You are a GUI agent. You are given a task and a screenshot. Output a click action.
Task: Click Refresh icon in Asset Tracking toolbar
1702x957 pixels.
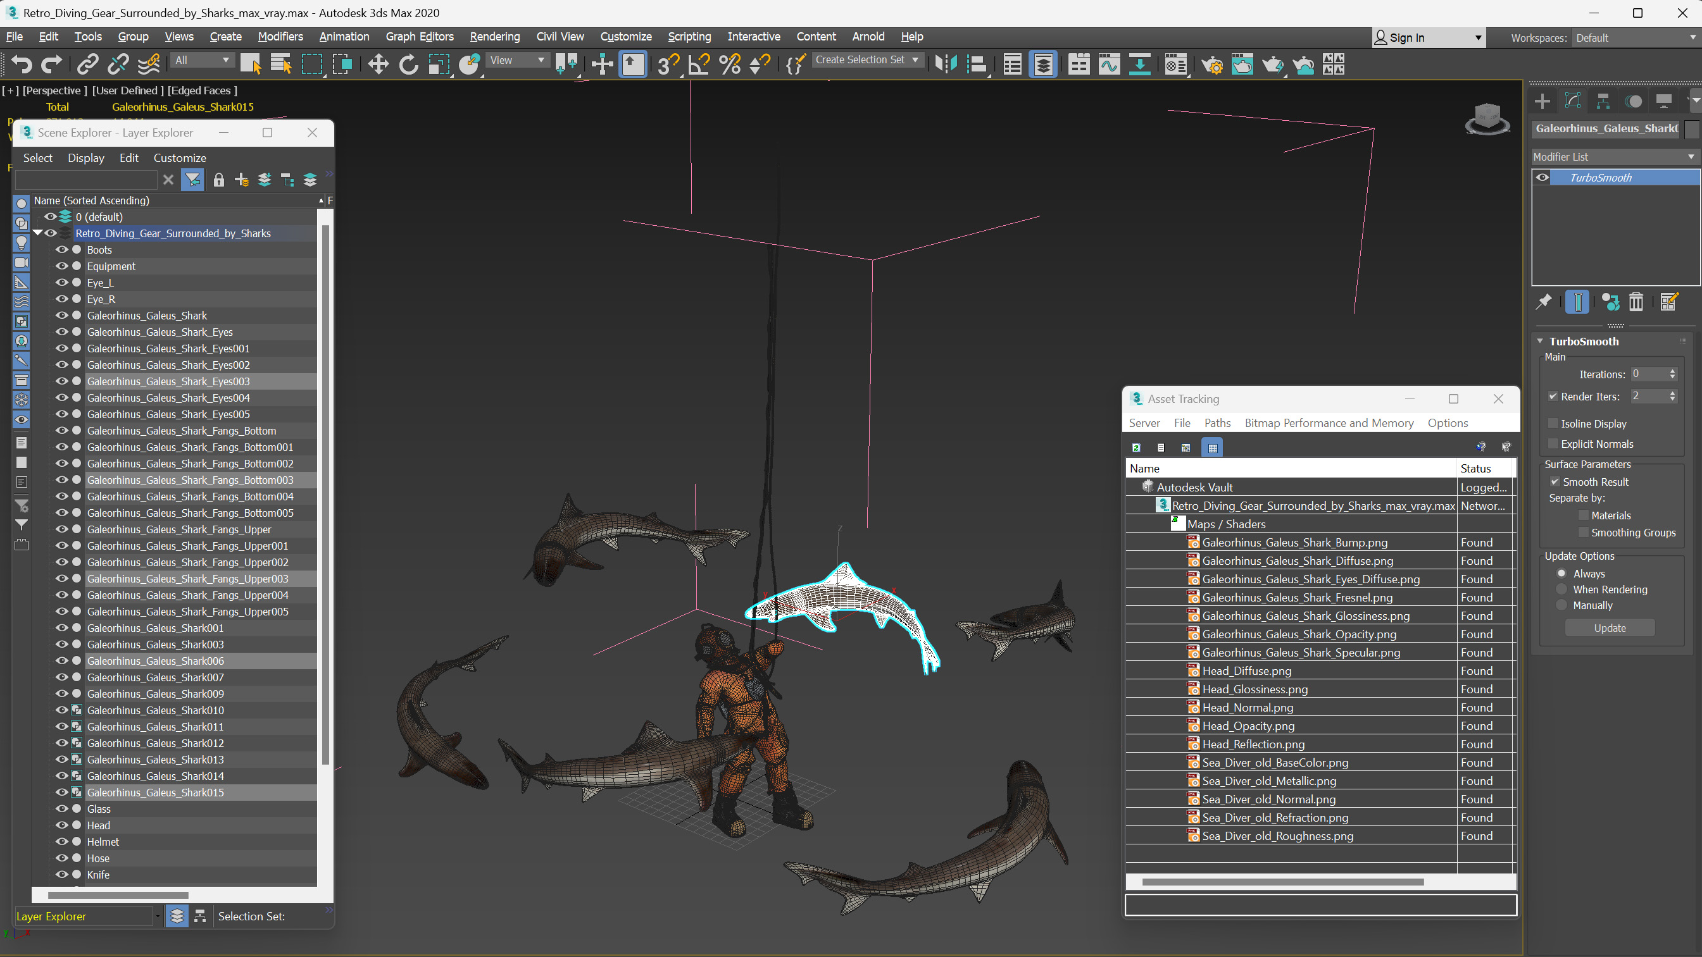point(1136,448)
